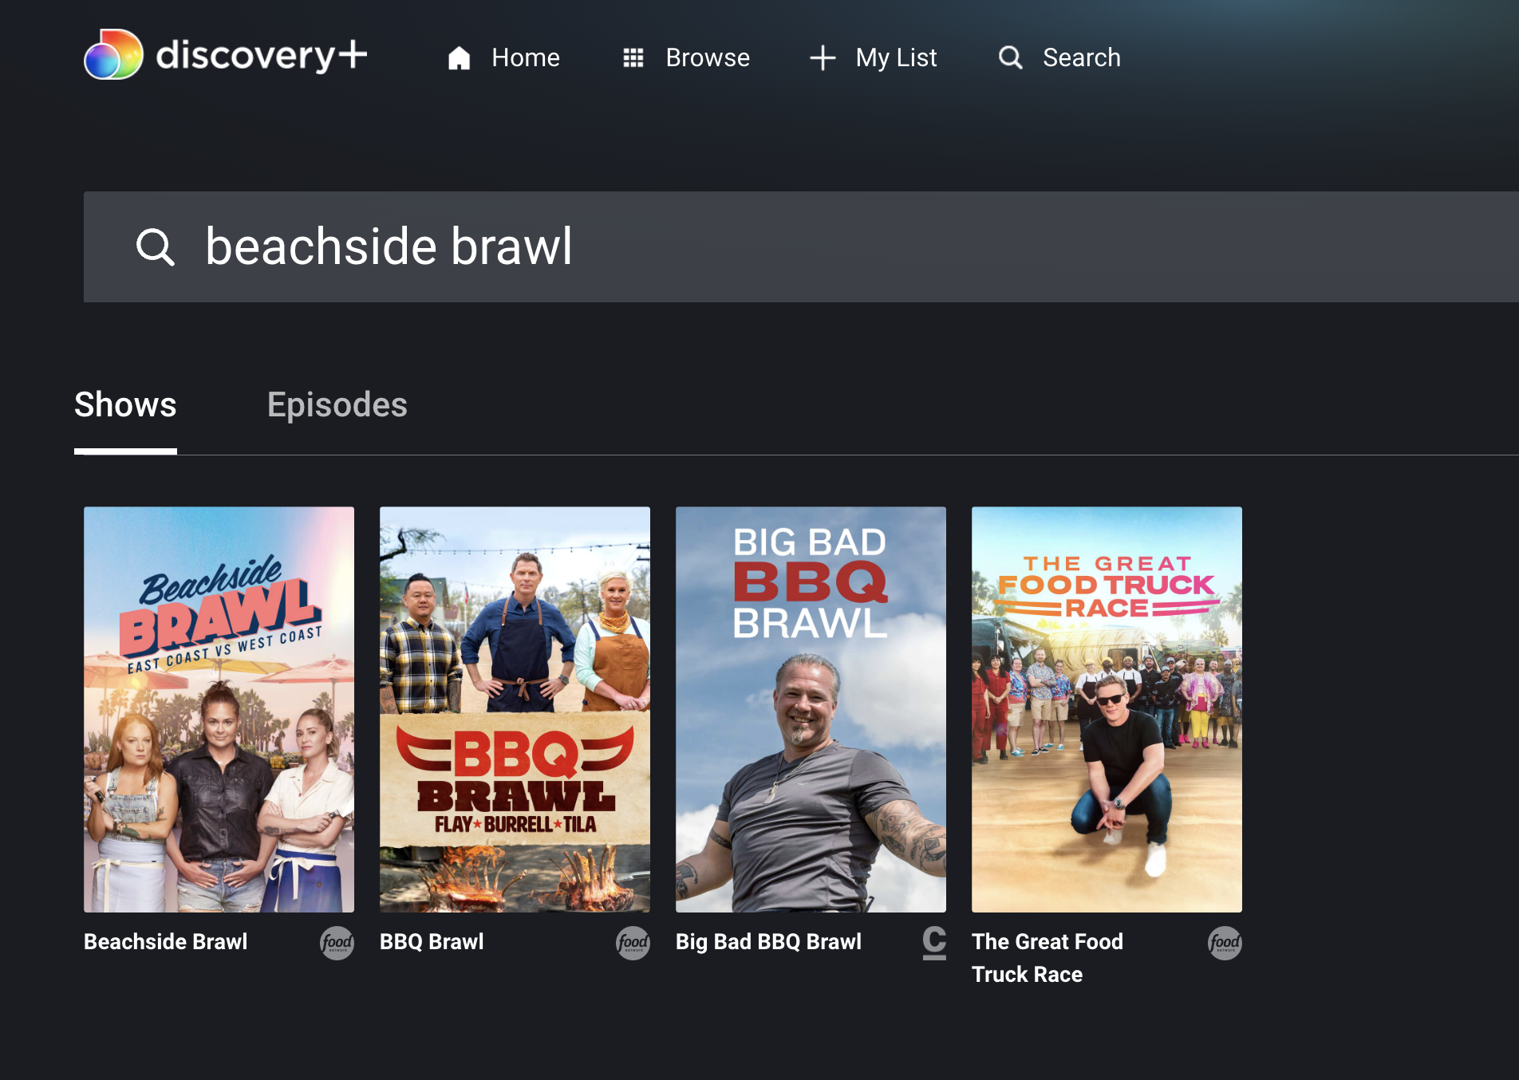
Task: Open the Browse menu item
Action: [x=708, y=57]
